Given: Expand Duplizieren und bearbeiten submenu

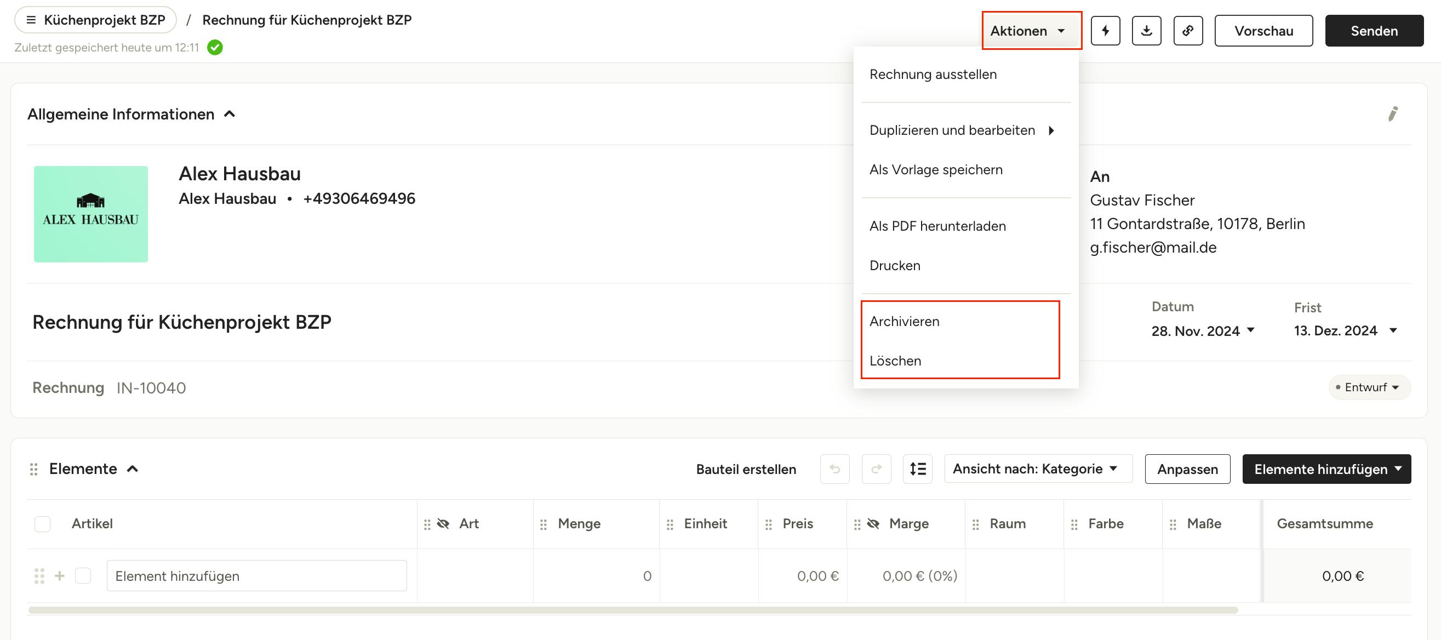Looking at the screenshot, I should (x=965, y=130).
